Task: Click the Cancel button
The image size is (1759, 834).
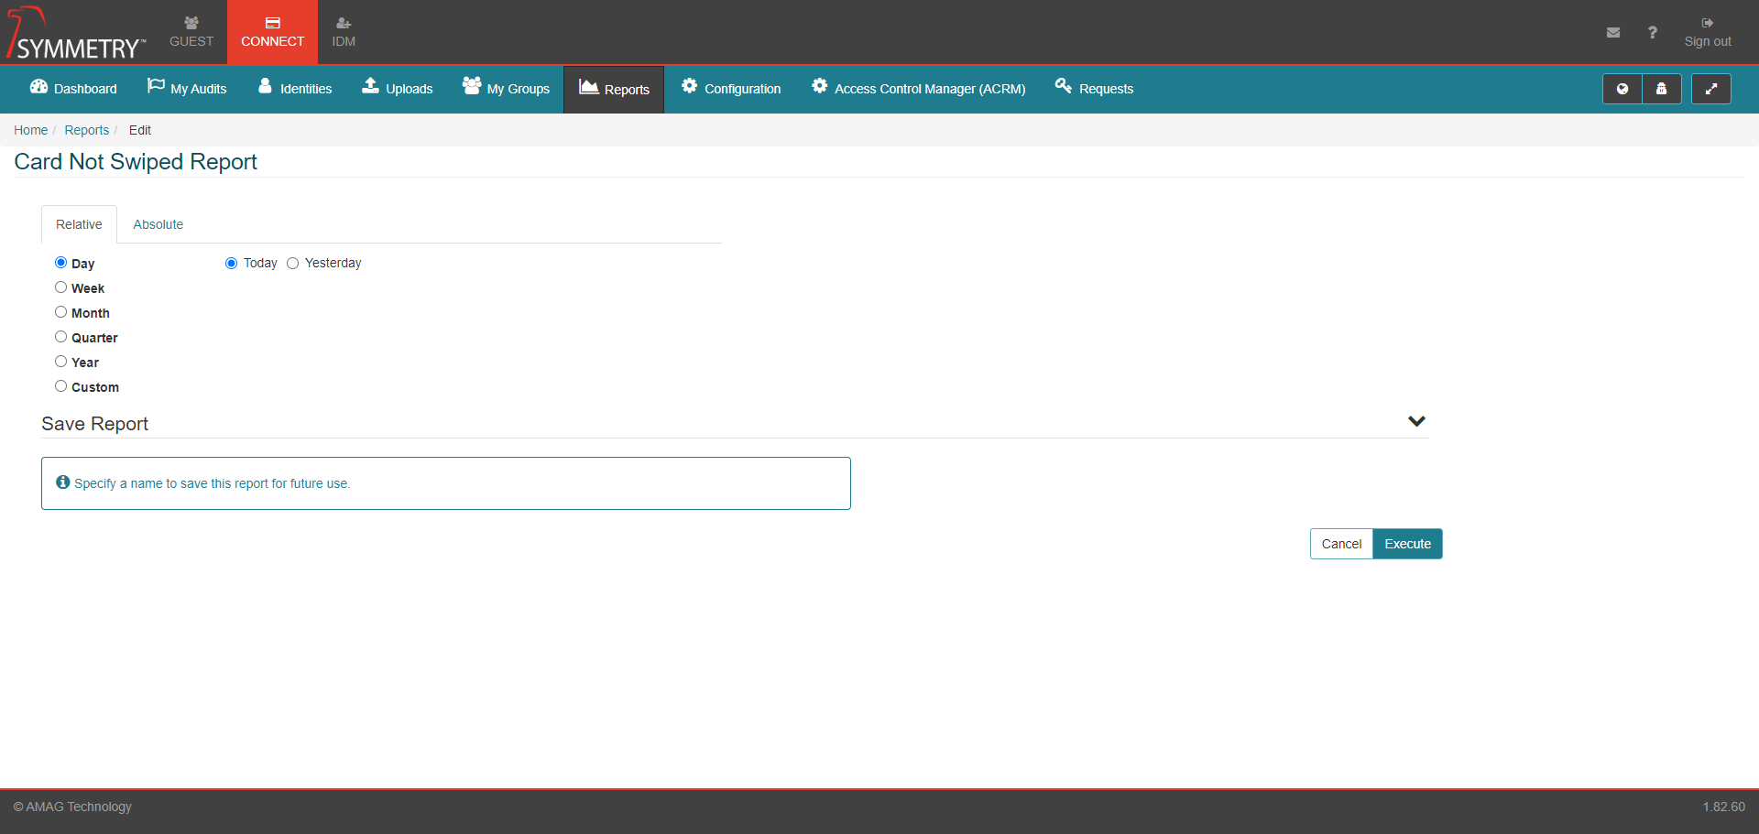Action: 1341,544
